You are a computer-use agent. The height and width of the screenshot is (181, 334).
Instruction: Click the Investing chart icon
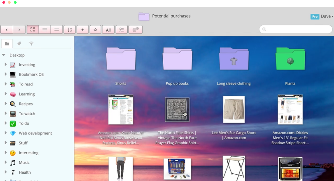[13, 65]
